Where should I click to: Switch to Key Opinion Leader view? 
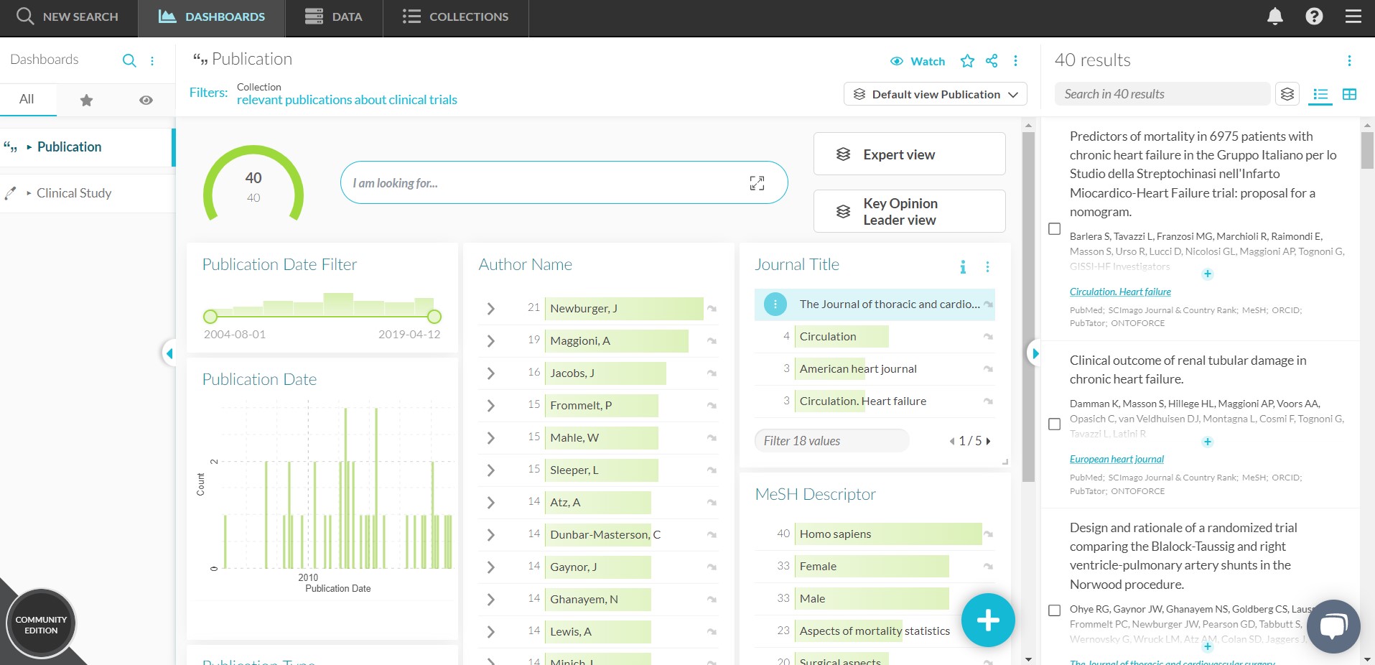pos(909,211)
